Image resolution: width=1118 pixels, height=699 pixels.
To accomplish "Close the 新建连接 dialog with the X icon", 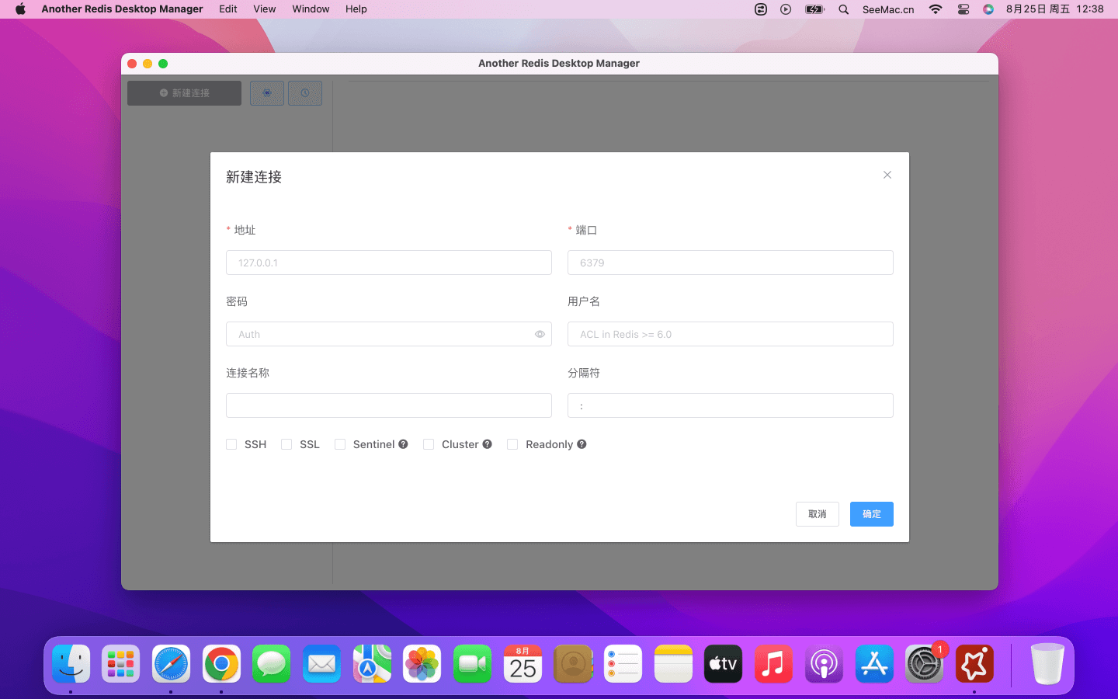I will point(887,175).
